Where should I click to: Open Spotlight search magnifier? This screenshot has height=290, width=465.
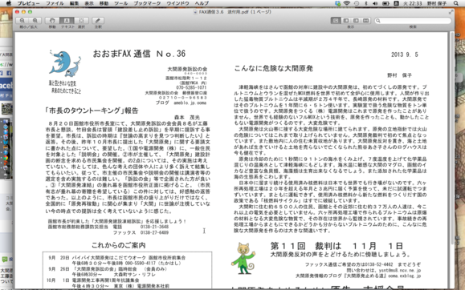[456, 3]
